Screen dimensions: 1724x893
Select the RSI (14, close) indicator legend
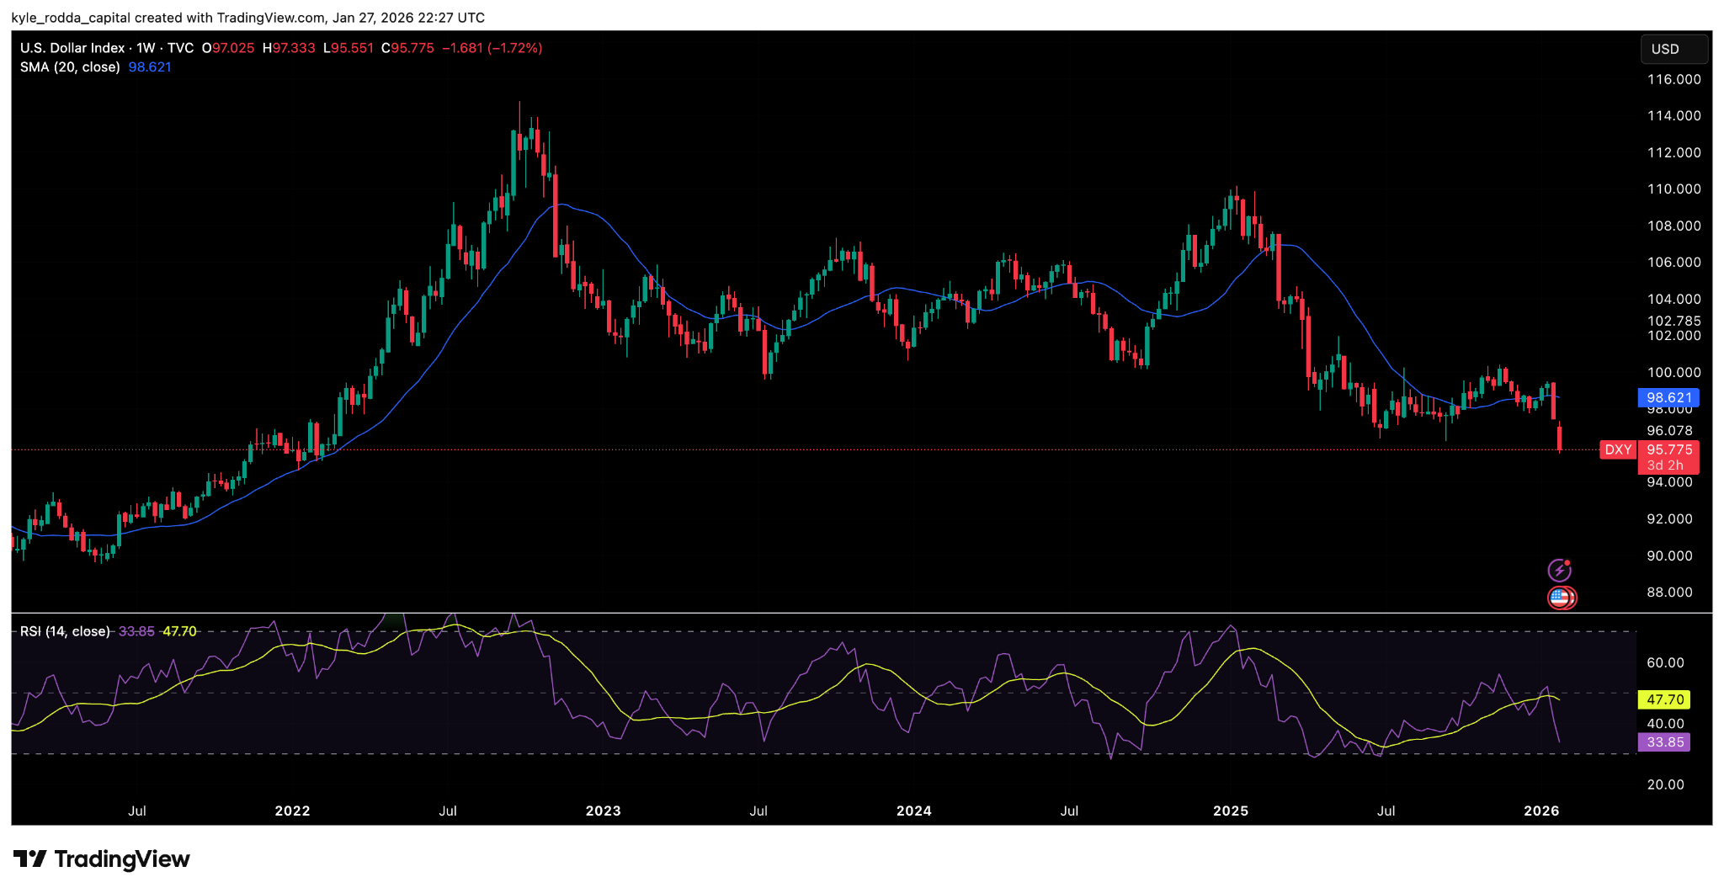(65, 631)
